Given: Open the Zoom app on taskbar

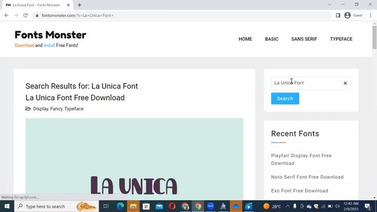Looking at the screenshot, I should coord(211,206).
